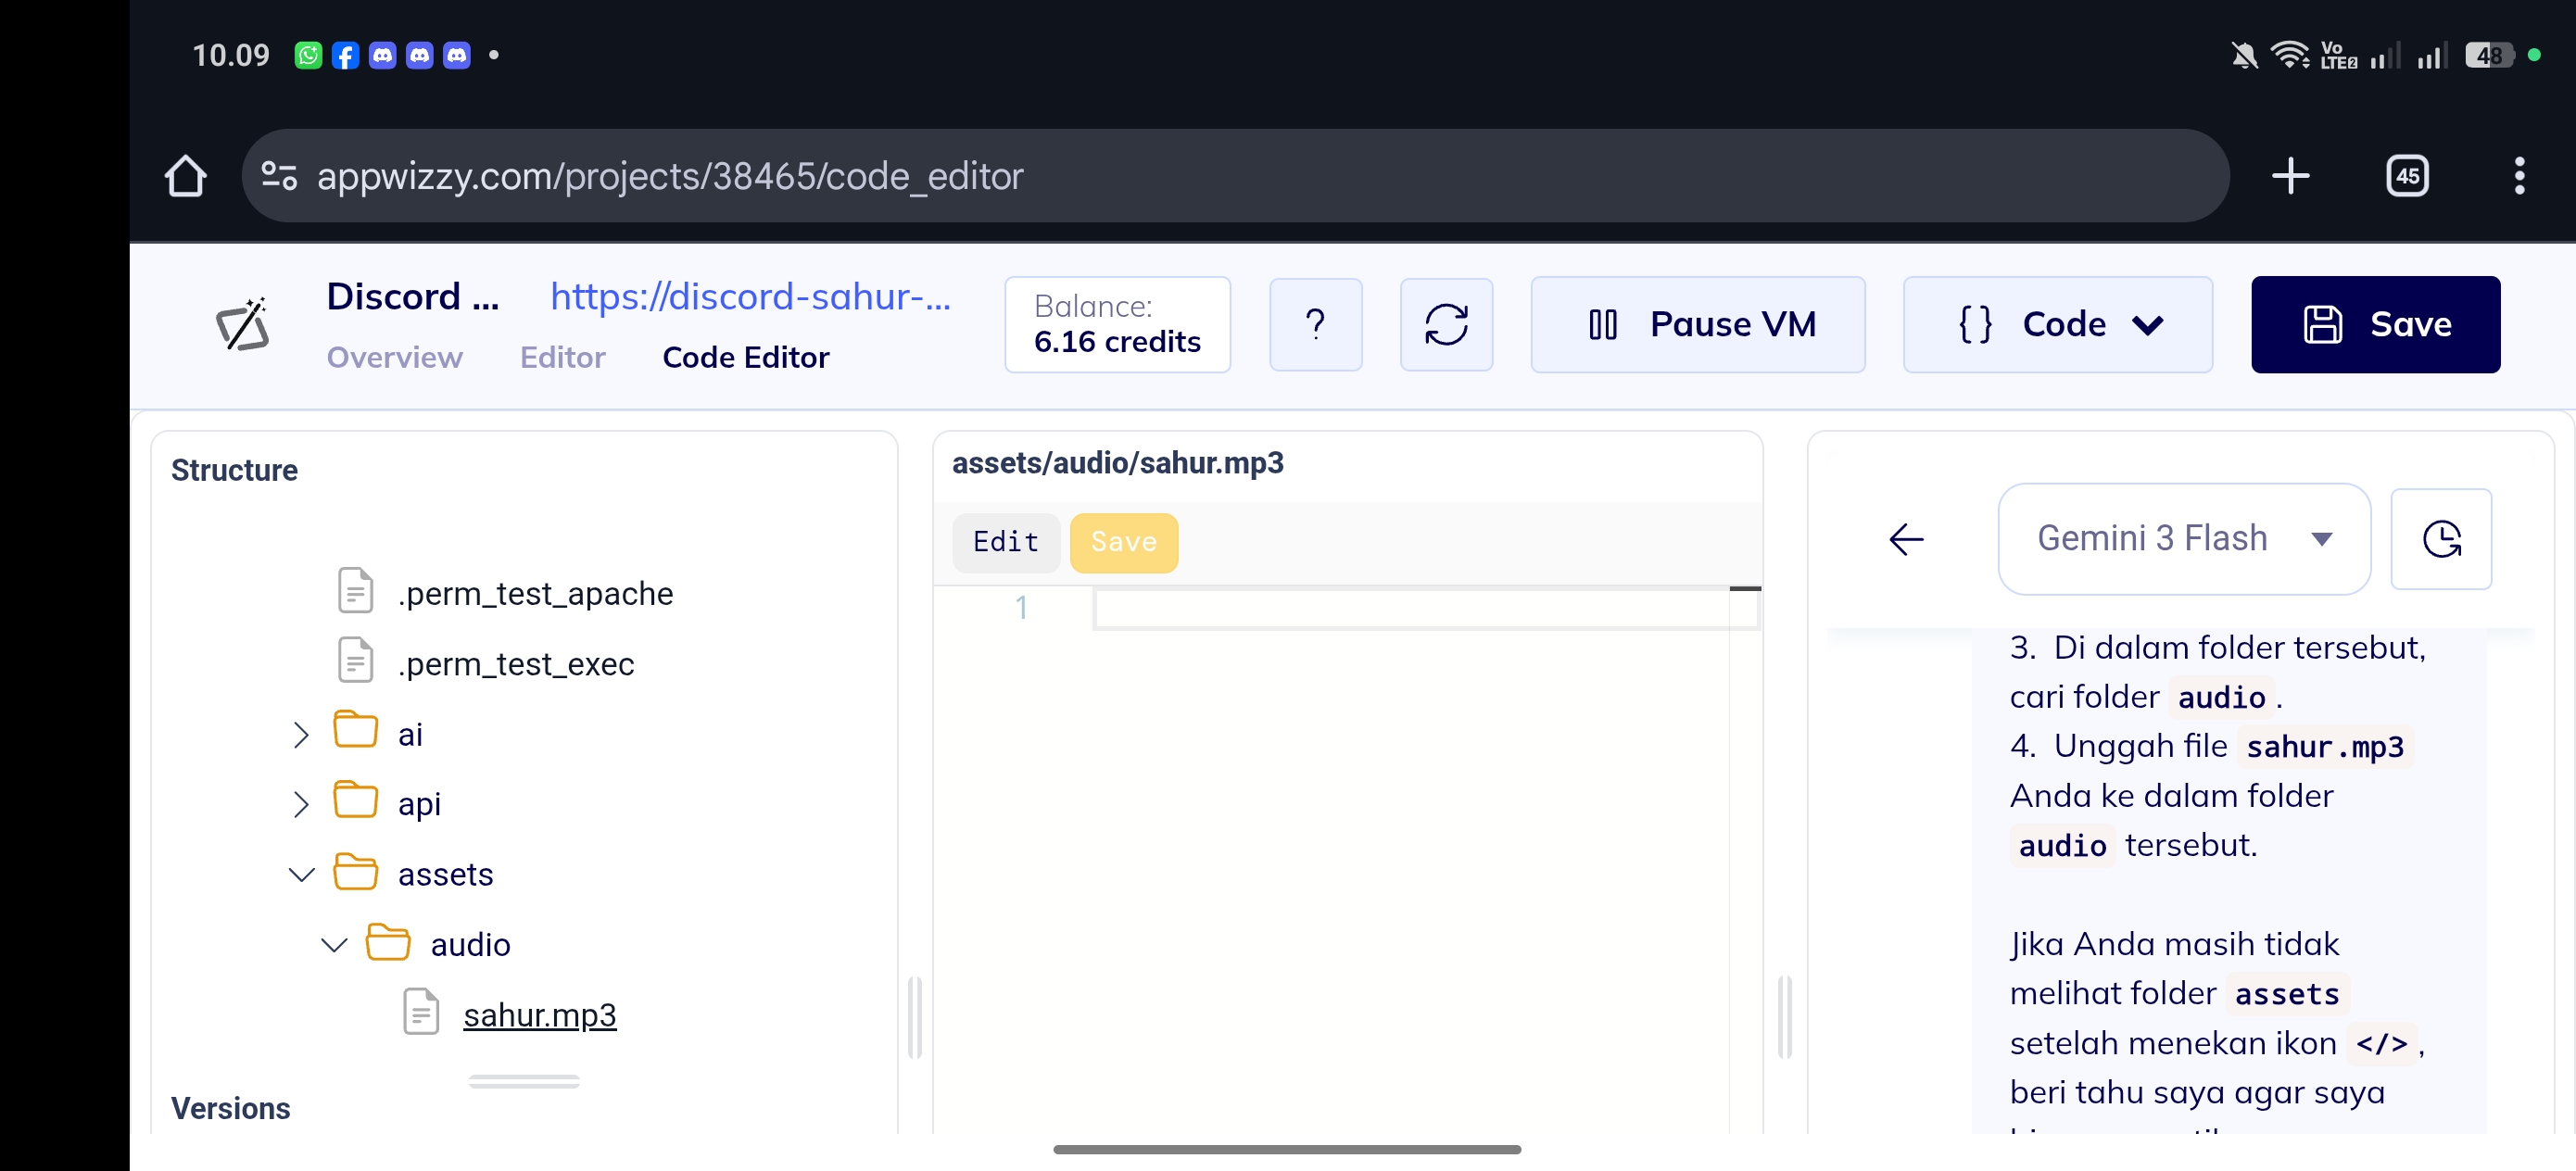Click the refresh arrows icon
The width and height of the screenshot is (2576, 1171).
point(1446,324)
